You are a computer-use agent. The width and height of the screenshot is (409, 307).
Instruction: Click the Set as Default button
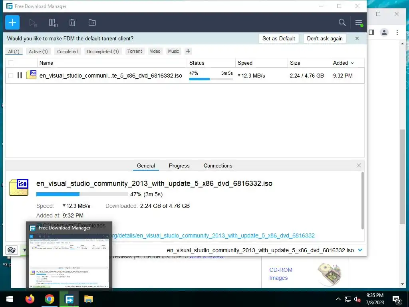pyautogui.click(x=278, y=38)
